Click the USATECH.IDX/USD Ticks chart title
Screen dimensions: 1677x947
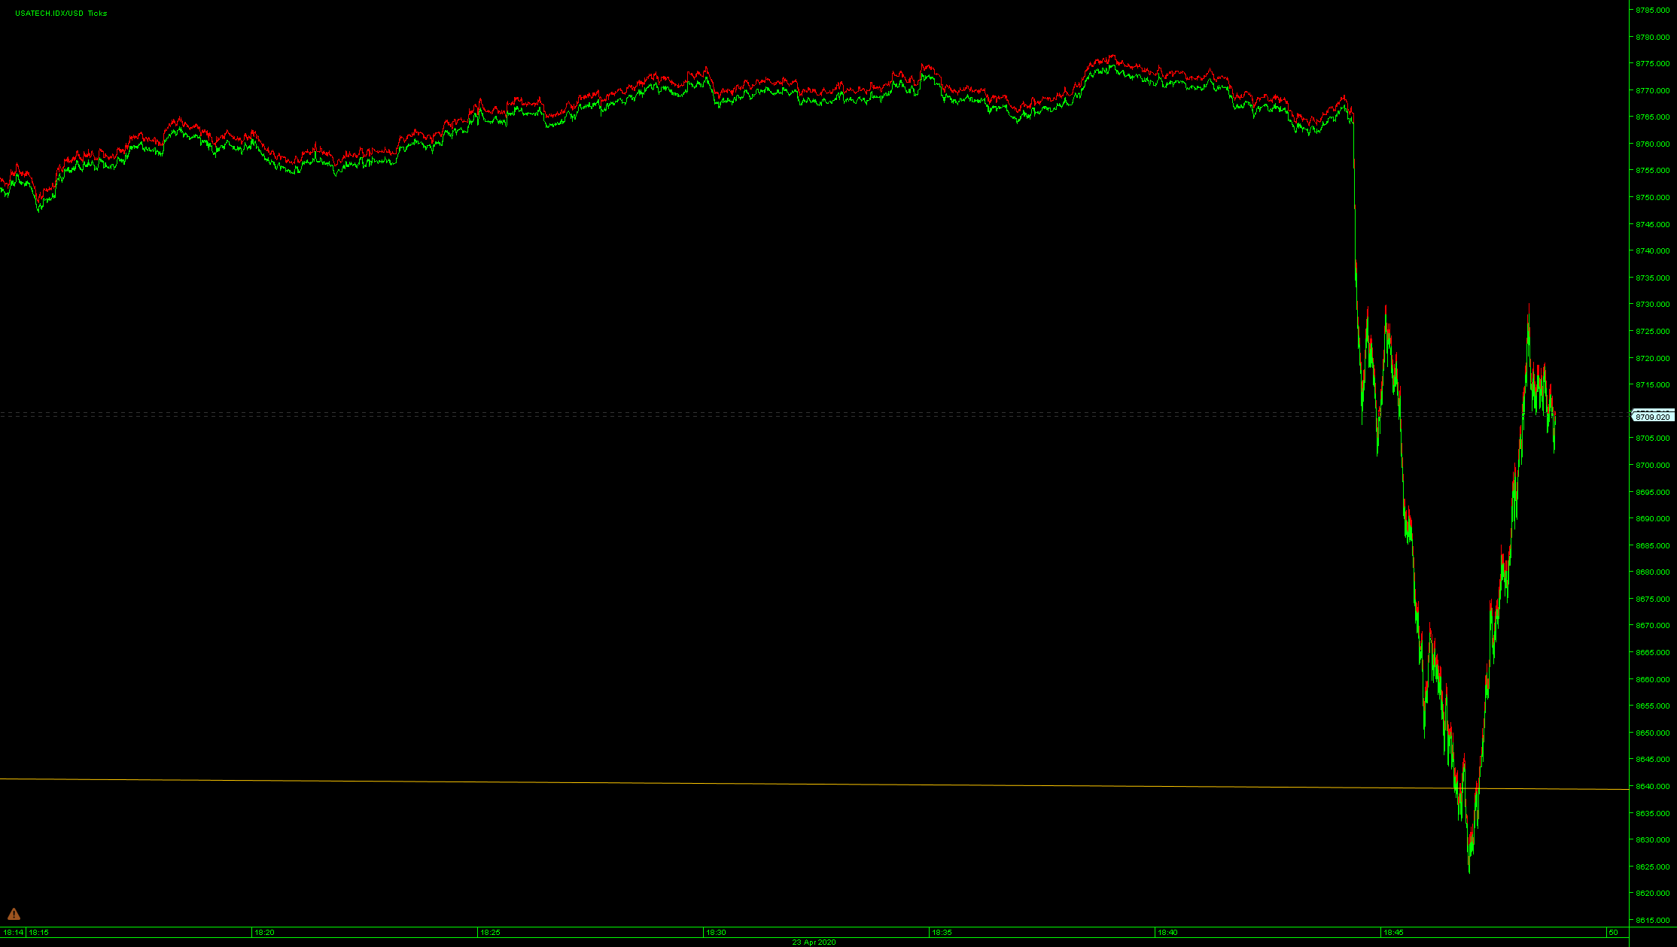pyautogui.click(x=61, y=14)
